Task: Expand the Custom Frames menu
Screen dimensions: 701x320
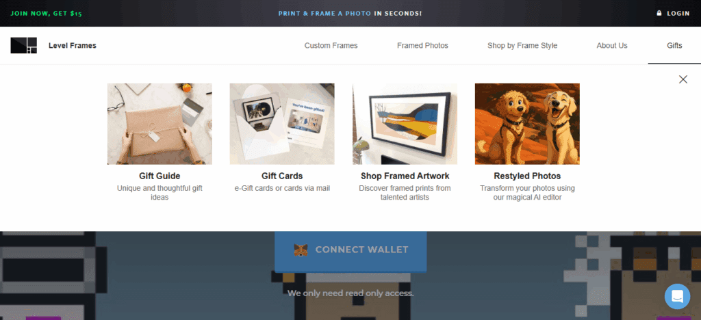Action: pos(331,46)
